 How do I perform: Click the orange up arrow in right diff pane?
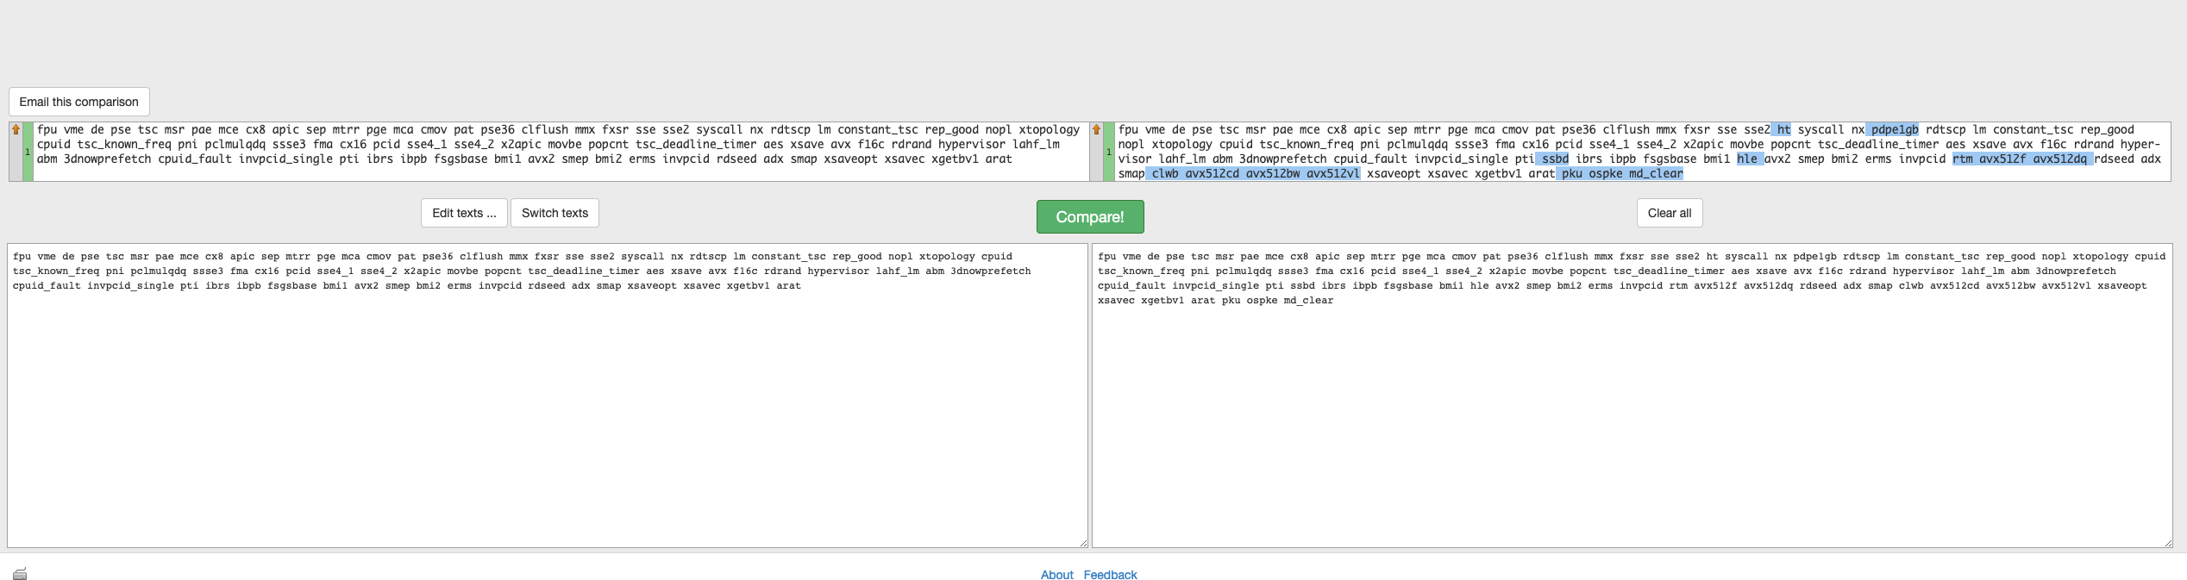click(x=1096, y=130)
